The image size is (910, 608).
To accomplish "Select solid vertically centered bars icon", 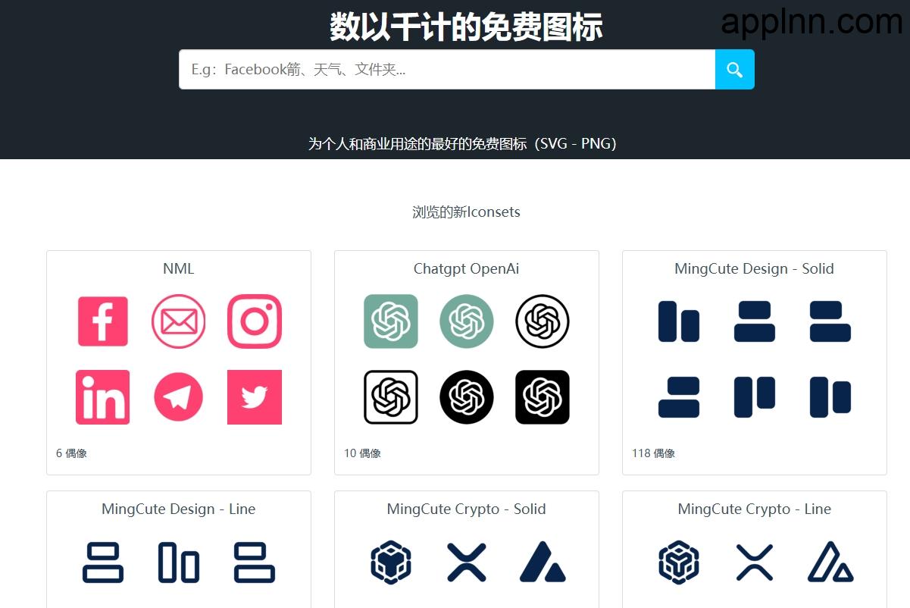I will pos(830,397).
